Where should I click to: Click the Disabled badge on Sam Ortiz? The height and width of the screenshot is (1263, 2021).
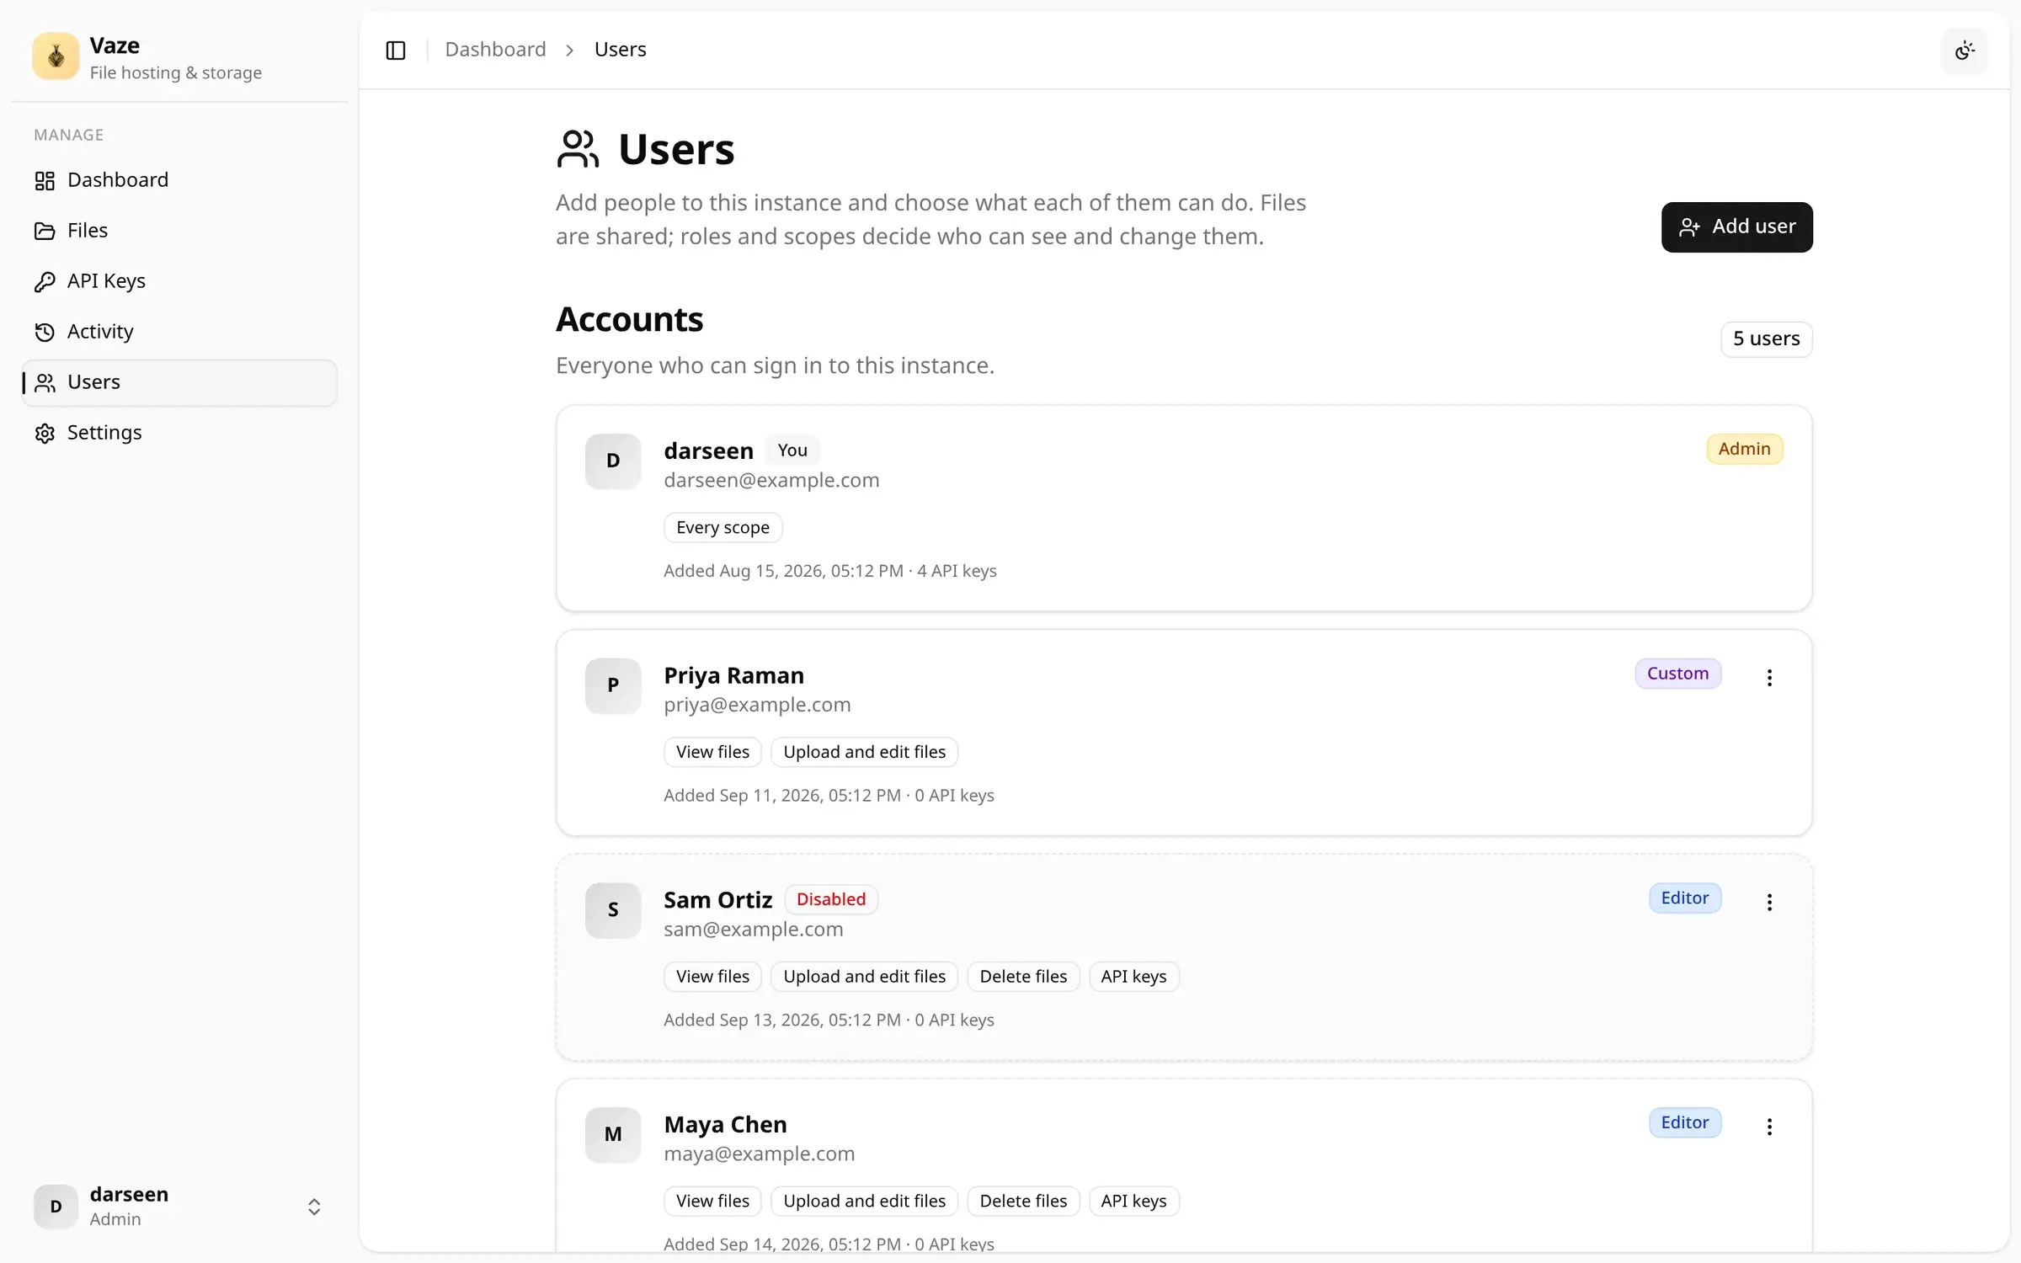pos(831,899)
